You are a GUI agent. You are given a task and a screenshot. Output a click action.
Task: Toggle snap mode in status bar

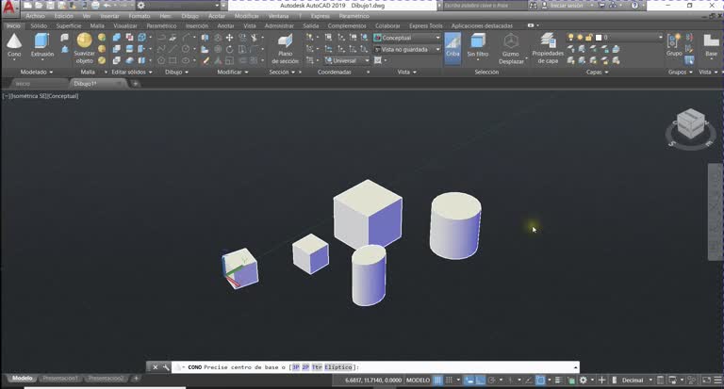(449, 381)
